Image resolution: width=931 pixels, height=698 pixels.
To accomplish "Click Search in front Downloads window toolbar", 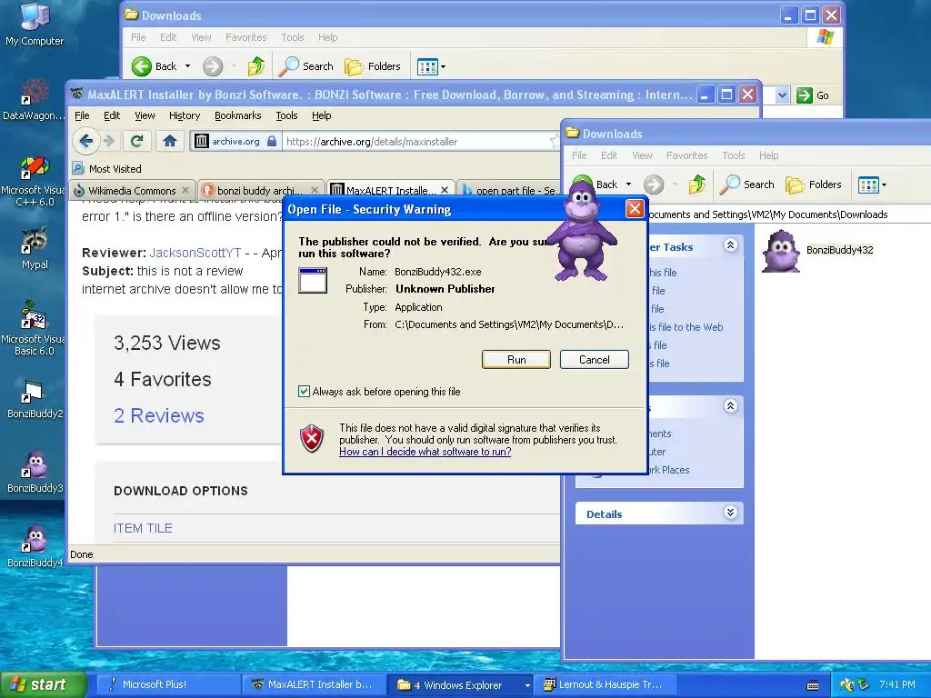I will click(x=747, y=184).
